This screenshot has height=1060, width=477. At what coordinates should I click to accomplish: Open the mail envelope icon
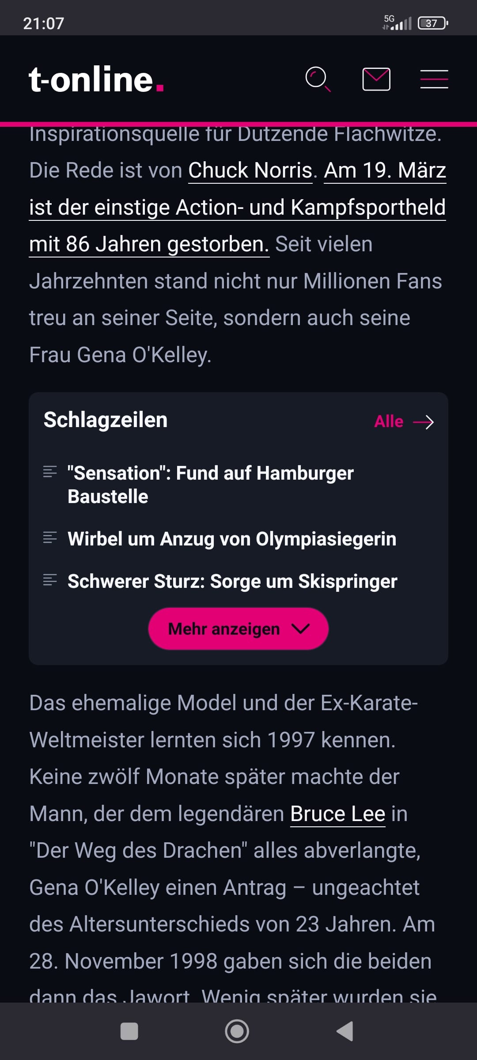tap(376, 79)
